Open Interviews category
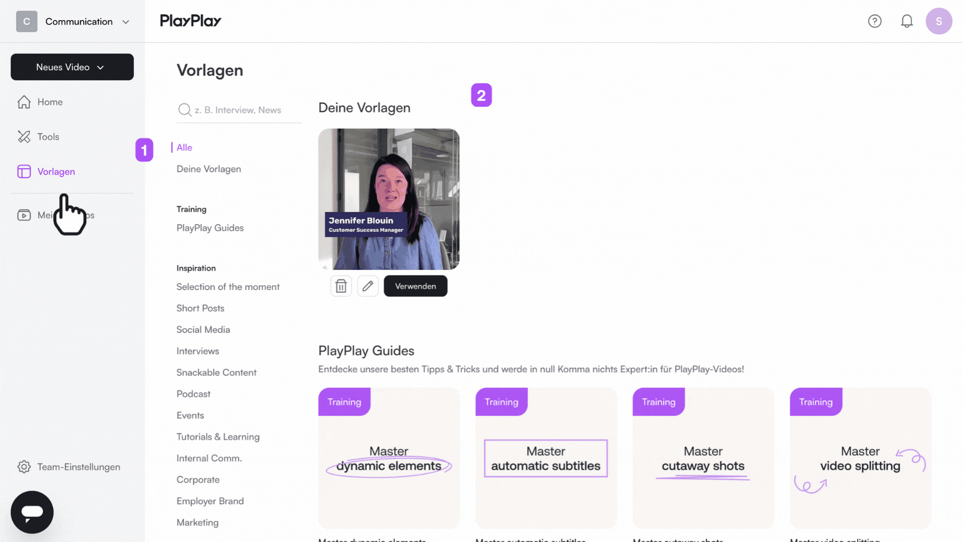The image size is (963, 542). tap(198, 351)
